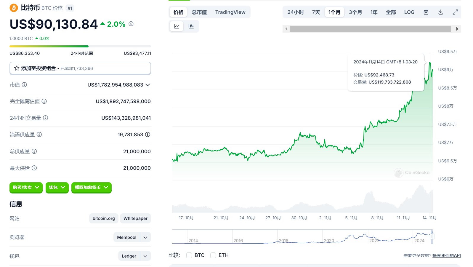Image resolution: width=473 pixels, height=267 pixels.
Task: Show info tooltip for 市值
Action: tap(24, 85)
